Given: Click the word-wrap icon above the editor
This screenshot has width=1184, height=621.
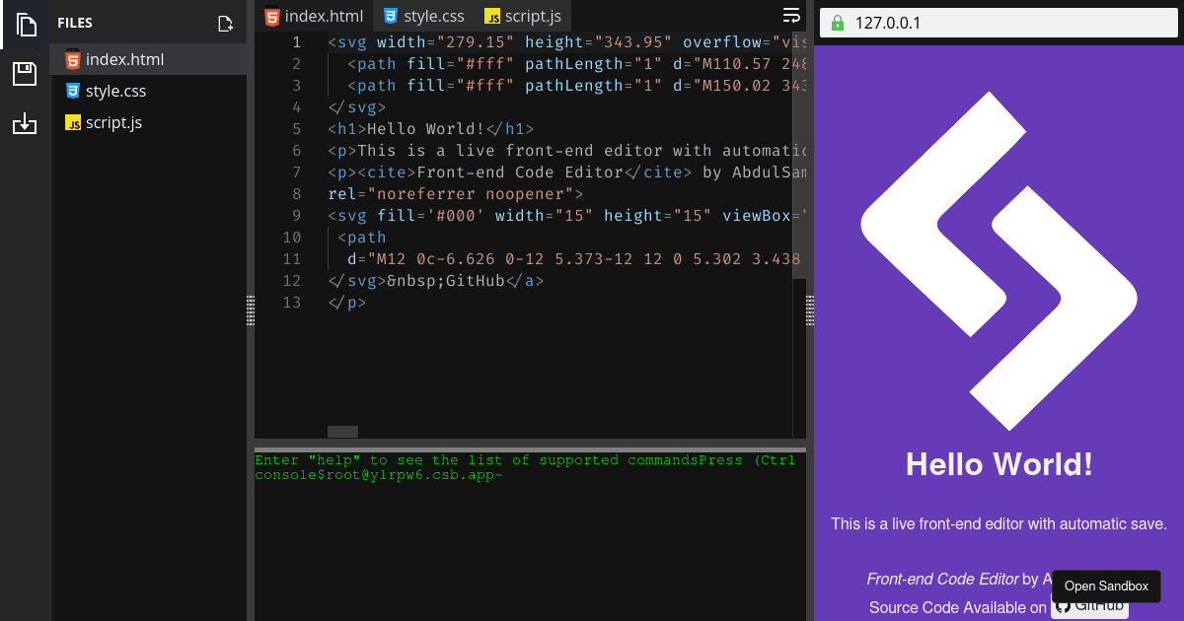Looking at the screenshot, I should (791, 16).
